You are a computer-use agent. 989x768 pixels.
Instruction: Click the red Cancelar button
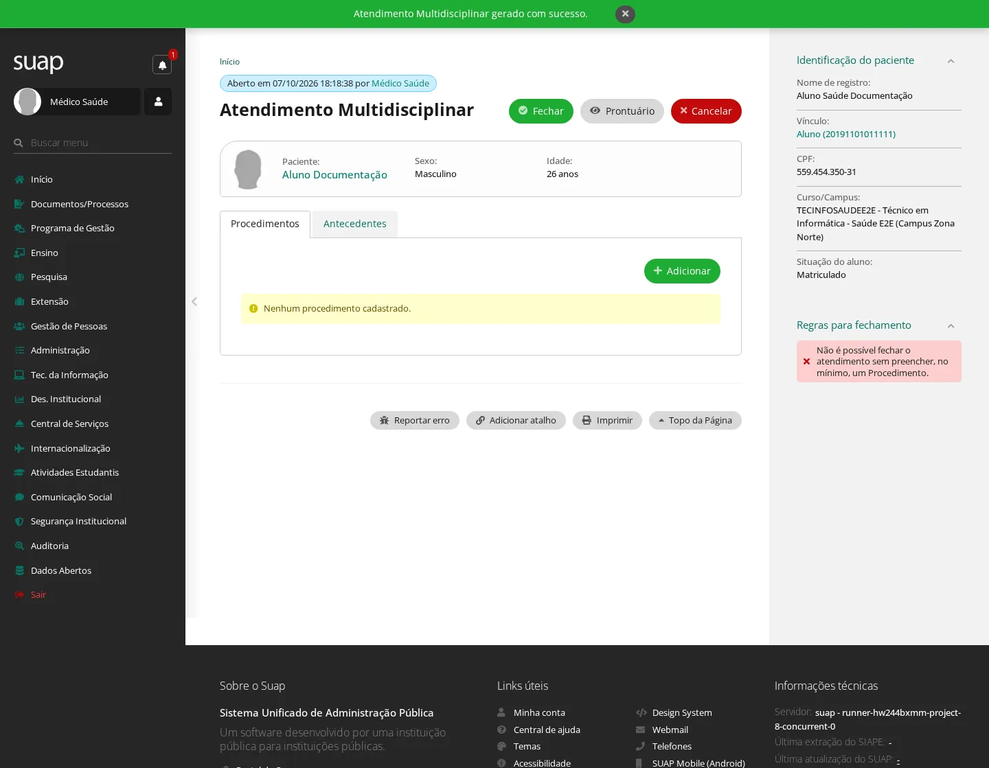click(x=706, y=111)
